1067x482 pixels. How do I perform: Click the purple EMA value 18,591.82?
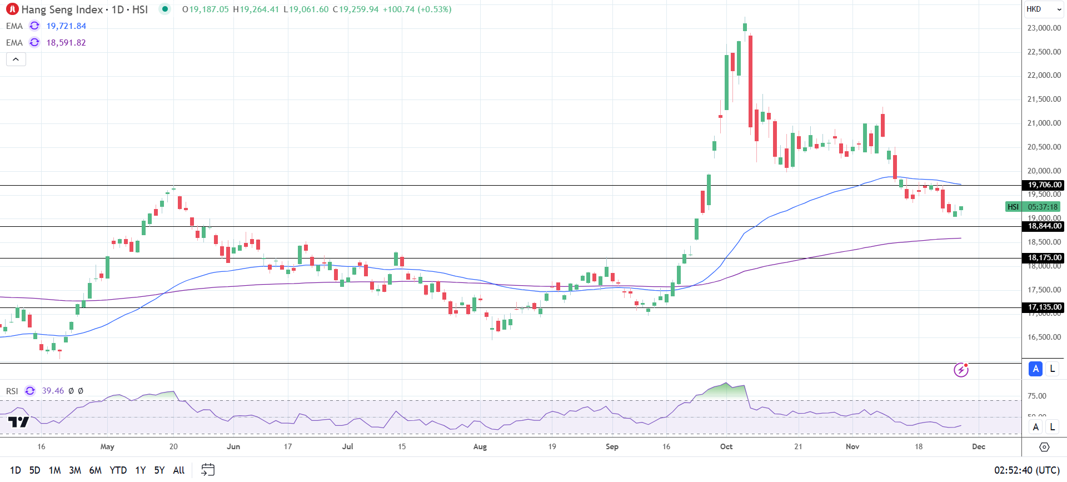[66, 43]
